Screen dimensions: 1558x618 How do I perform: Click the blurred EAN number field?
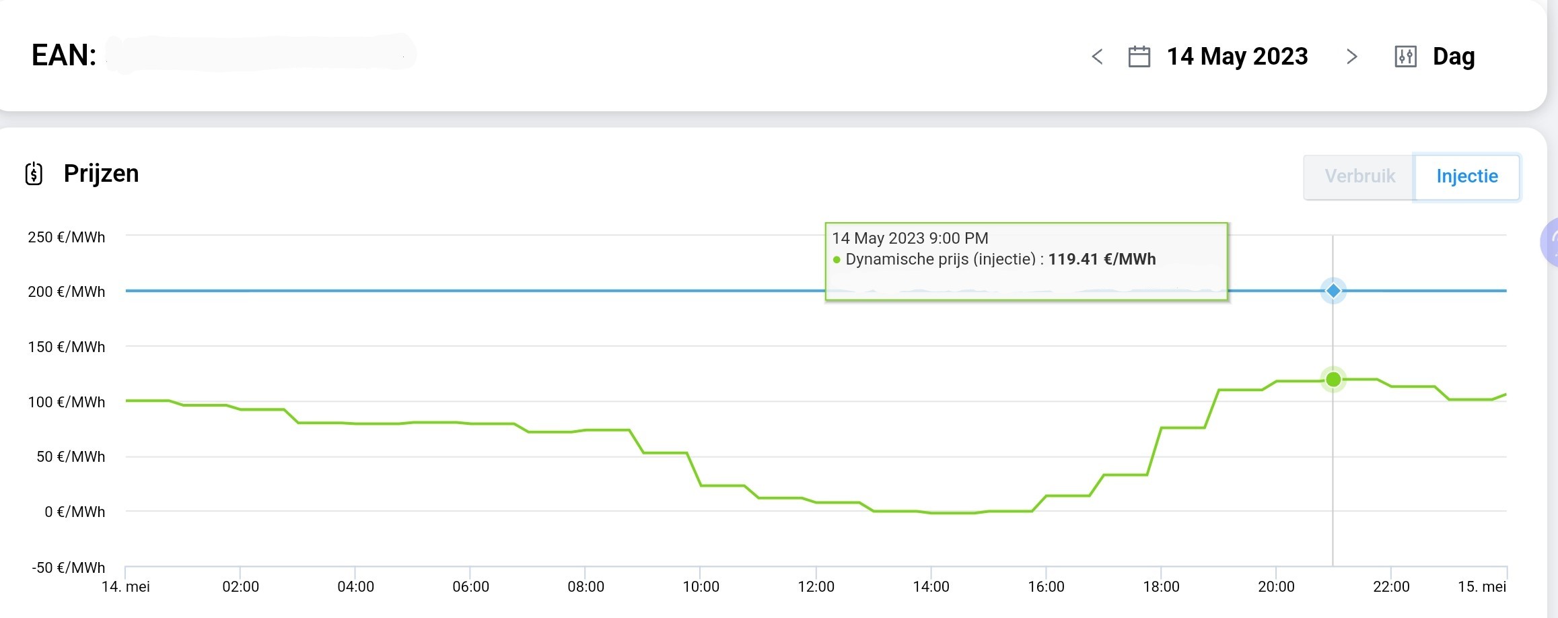261,54
